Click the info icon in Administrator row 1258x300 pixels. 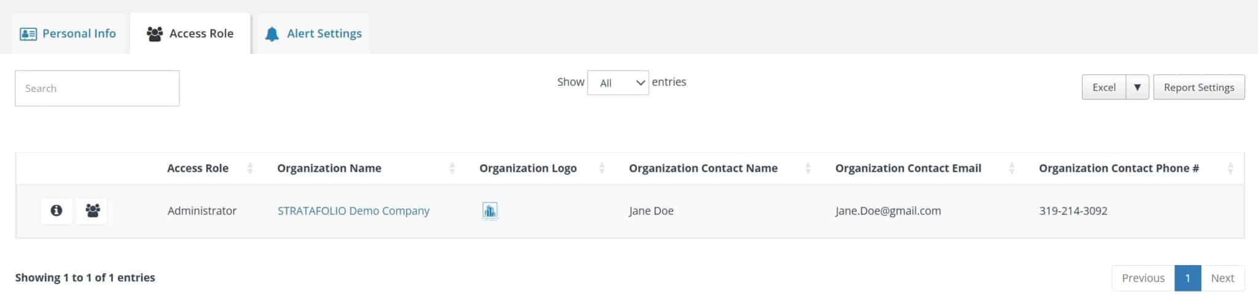[x=56, y=211]
